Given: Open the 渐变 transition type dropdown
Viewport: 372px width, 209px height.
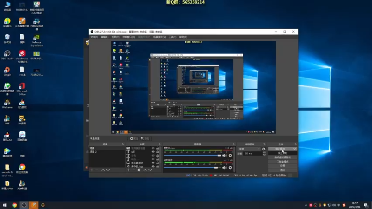Looking at the screenshot, I should 249,149.
